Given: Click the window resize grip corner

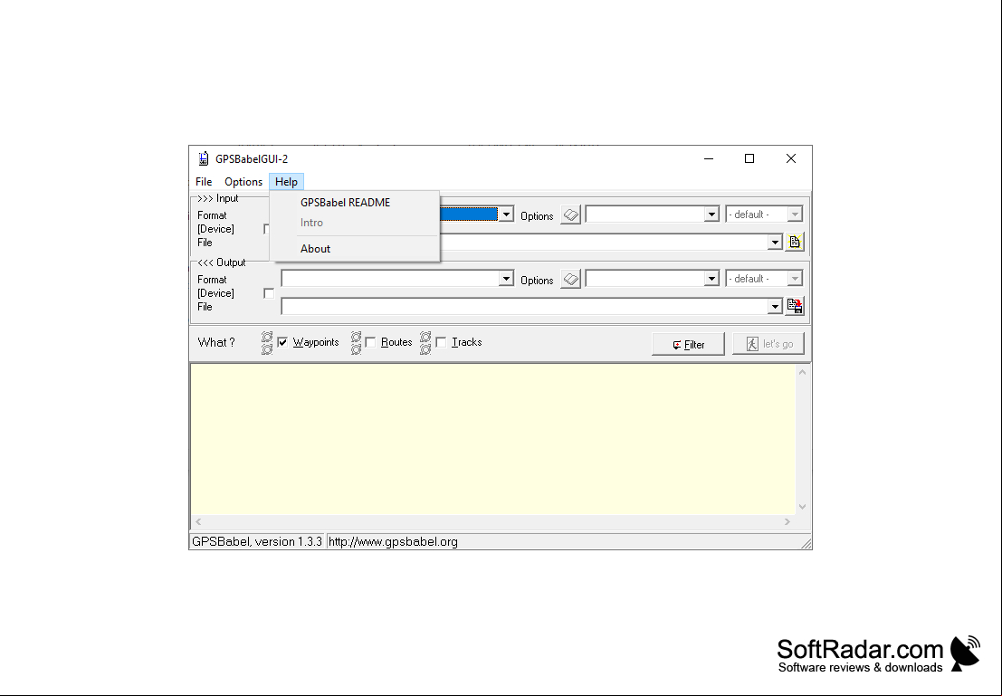Looking at the screenshot, I should point(806,543).
